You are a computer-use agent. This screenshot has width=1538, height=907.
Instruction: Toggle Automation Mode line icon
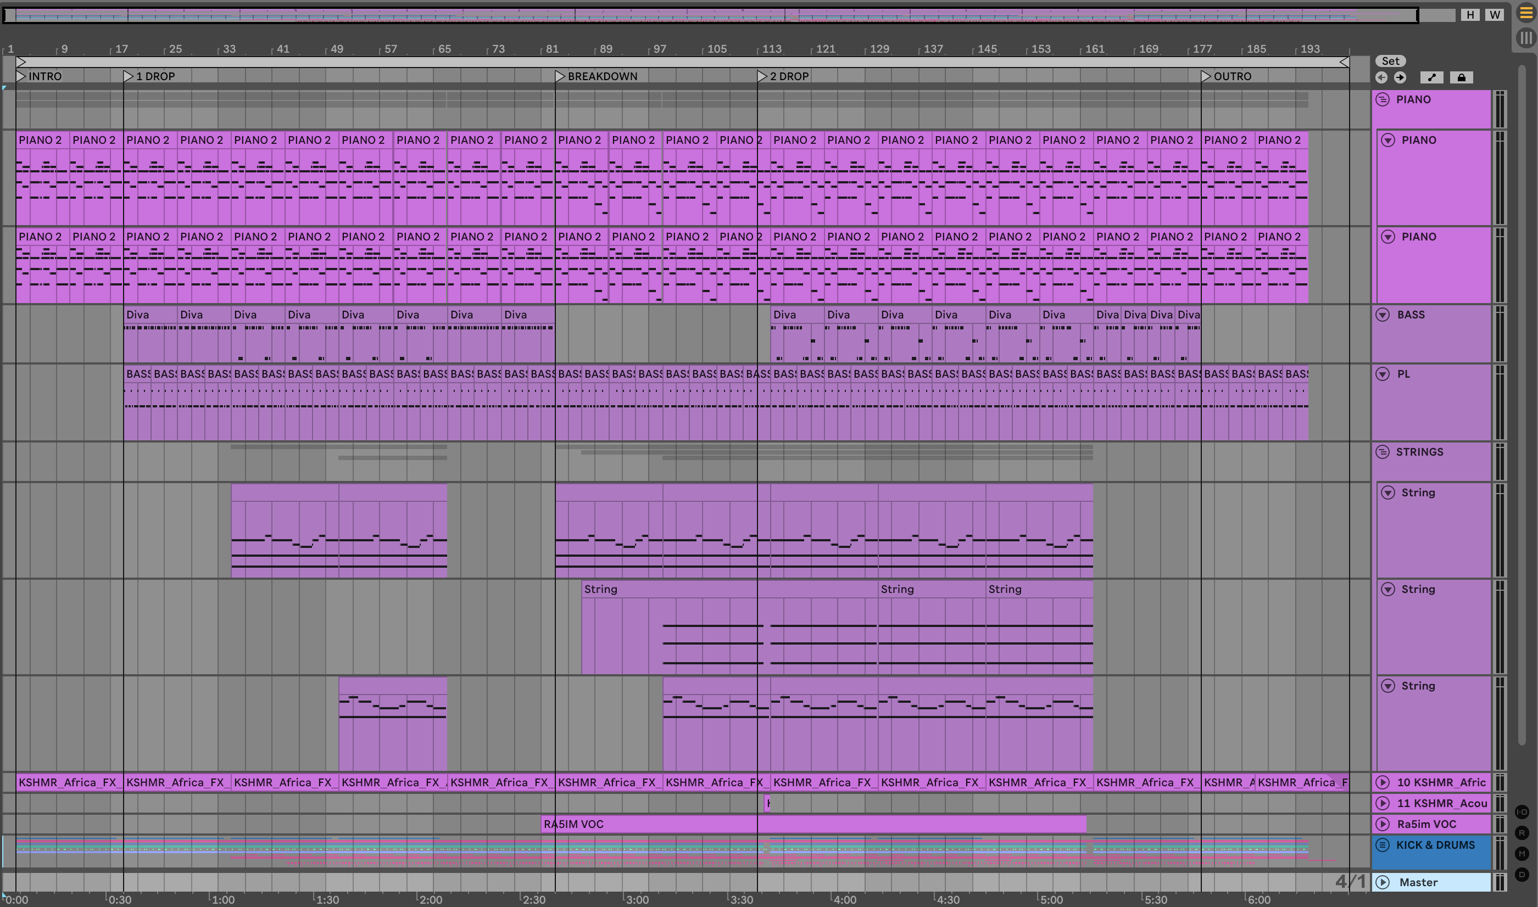(x=1431, y=77)
